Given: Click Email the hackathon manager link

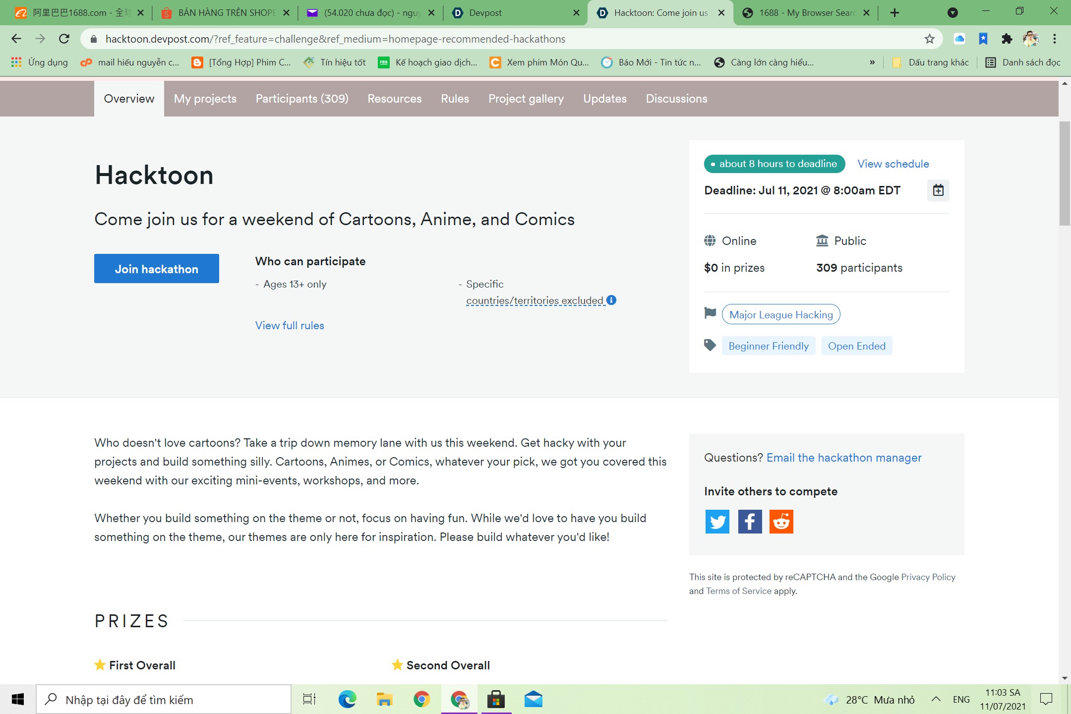Looking at the screenshot, I should tap(843, 457).
